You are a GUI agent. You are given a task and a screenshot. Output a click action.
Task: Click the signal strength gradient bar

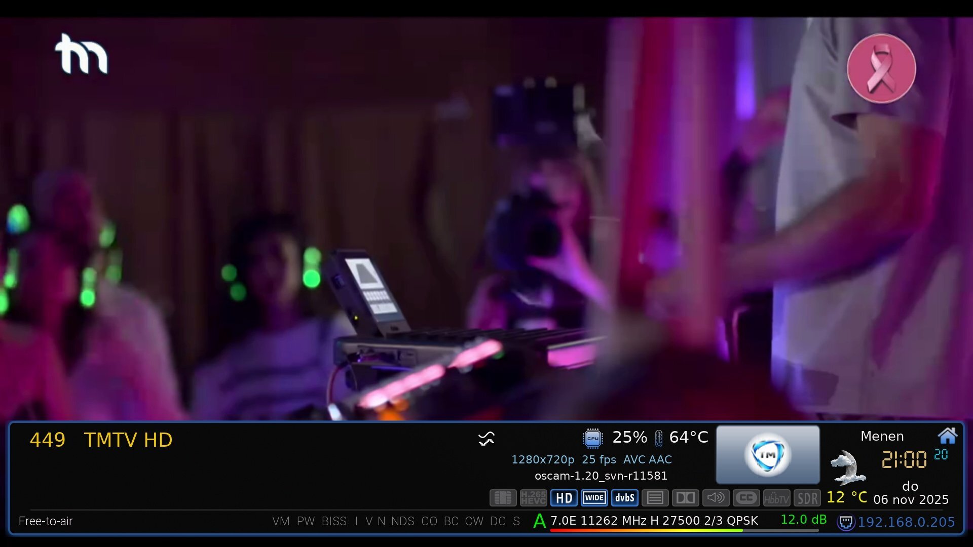coord(684,530)
